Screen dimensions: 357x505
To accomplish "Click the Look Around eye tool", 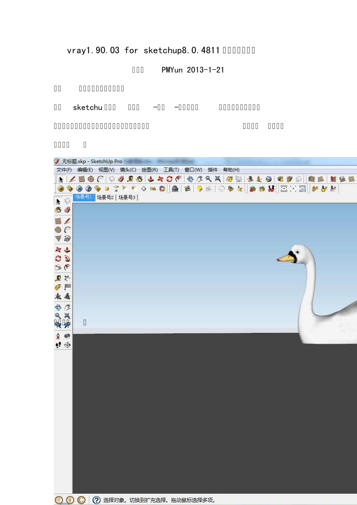I will coord(67,336).
